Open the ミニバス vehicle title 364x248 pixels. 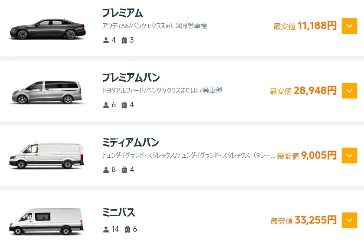119,212
